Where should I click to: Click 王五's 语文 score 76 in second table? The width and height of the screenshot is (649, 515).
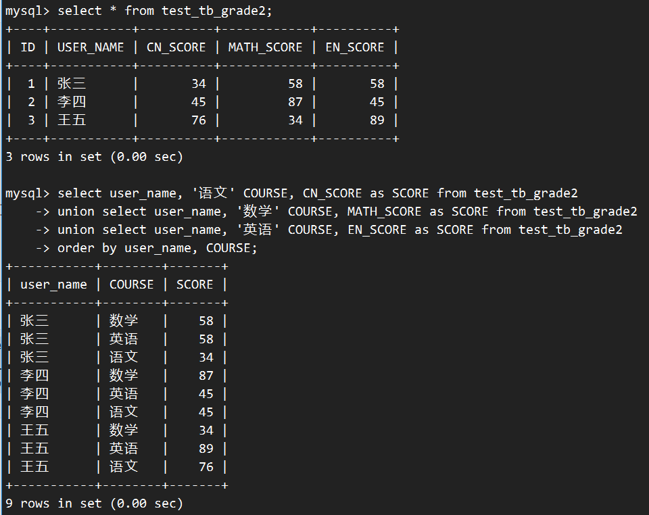pyautogui.click(x=206, y=467)
